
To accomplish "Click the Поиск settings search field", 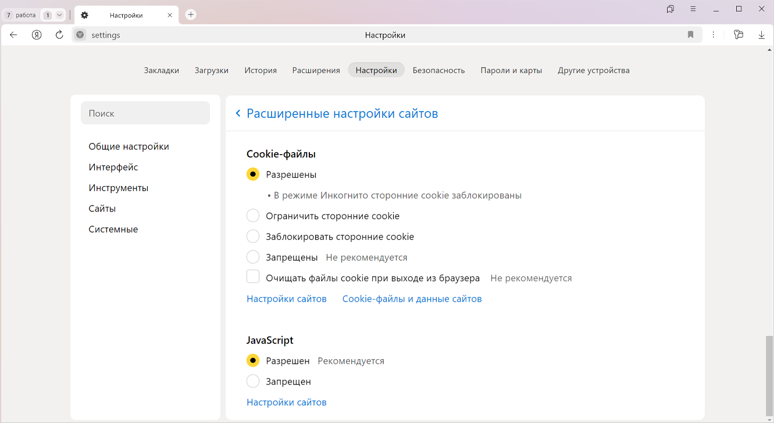I will (x=145, y=113).
